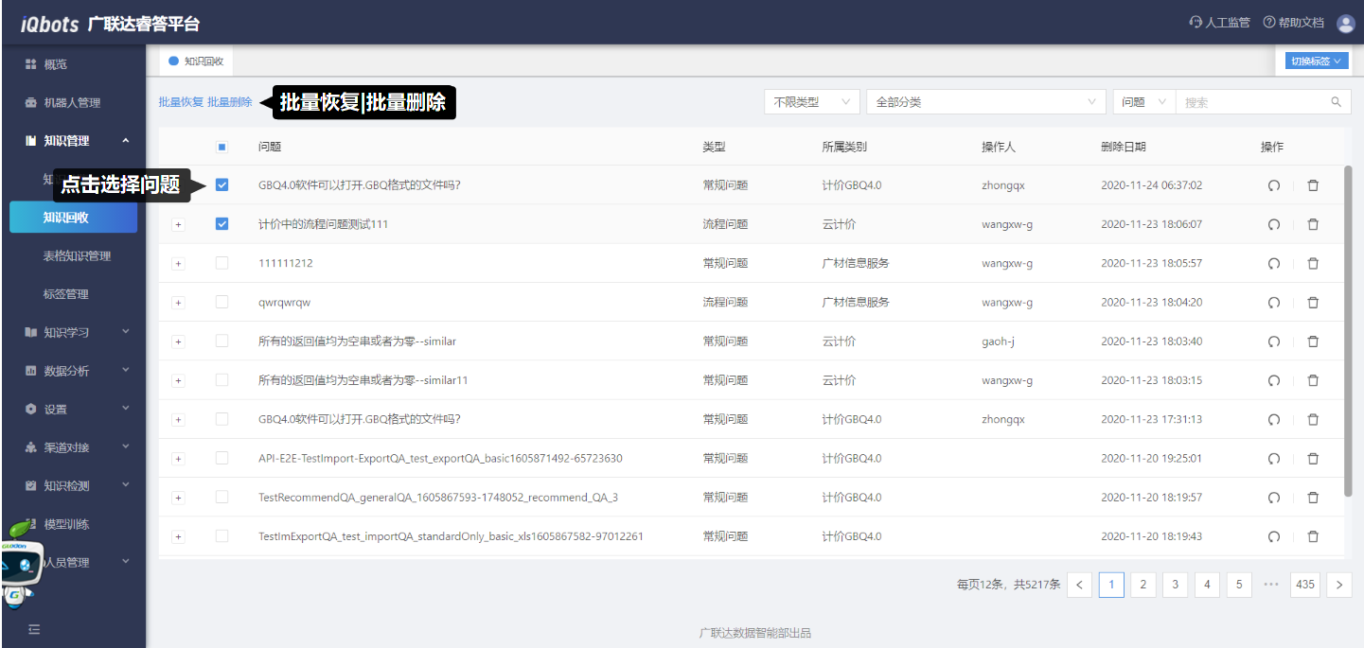Click the vertical table scrollbar
Image resolution: width=1364 pixels, height=648 pixels.
[x=1348, y=331]
